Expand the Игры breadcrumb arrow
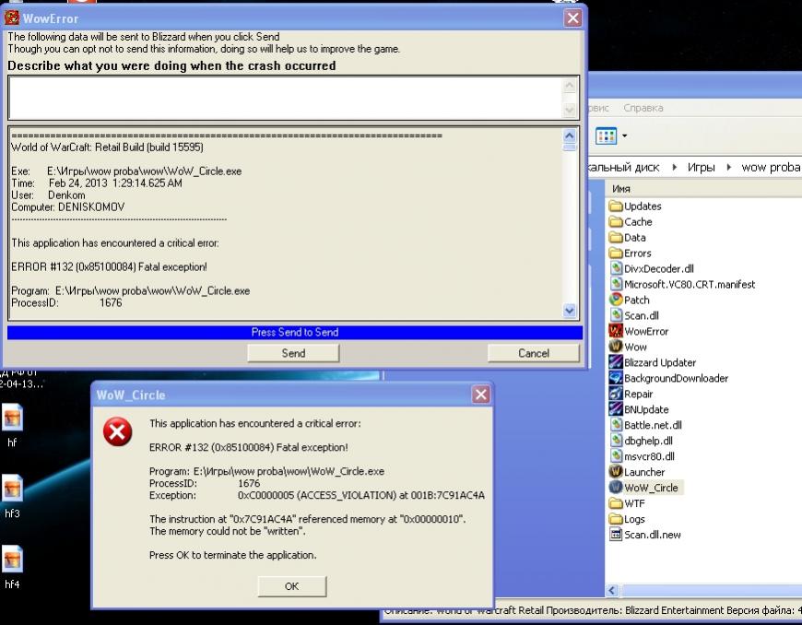 tap(728, 168)
